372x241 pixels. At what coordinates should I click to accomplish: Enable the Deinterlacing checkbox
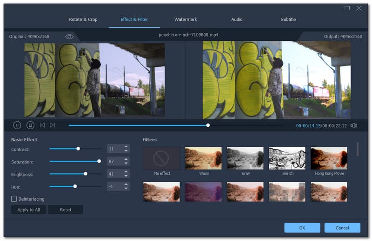pyautogui.click(x=14, y=199)
